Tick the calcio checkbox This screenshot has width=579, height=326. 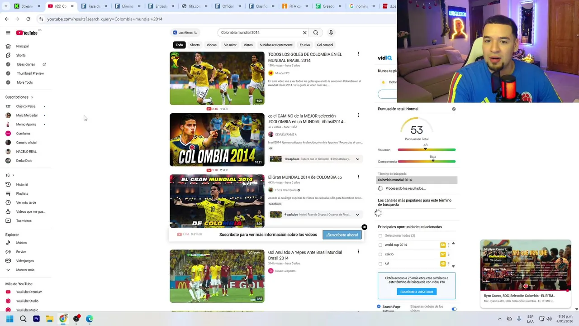pos(380,254)
